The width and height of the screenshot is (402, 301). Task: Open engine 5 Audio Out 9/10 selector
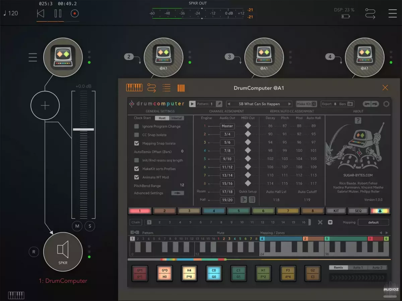(227, 159)
